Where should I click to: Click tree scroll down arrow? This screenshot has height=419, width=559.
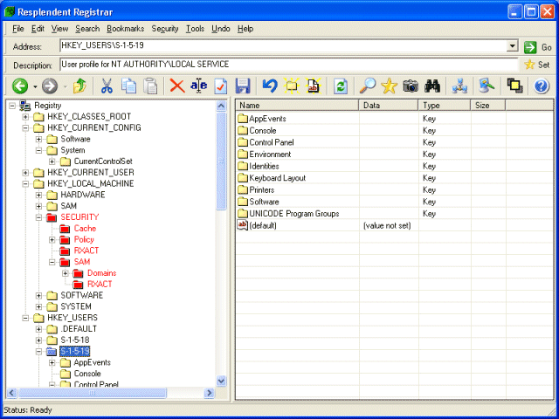221,381
